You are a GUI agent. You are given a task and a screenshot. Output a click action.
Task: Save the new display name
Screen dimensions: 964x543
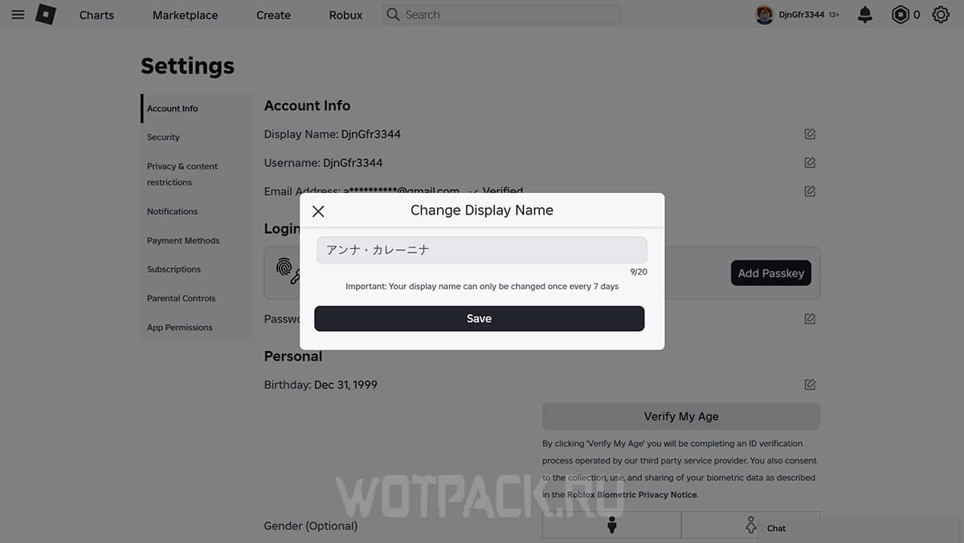pyautogui.click(x=479, y=319)
